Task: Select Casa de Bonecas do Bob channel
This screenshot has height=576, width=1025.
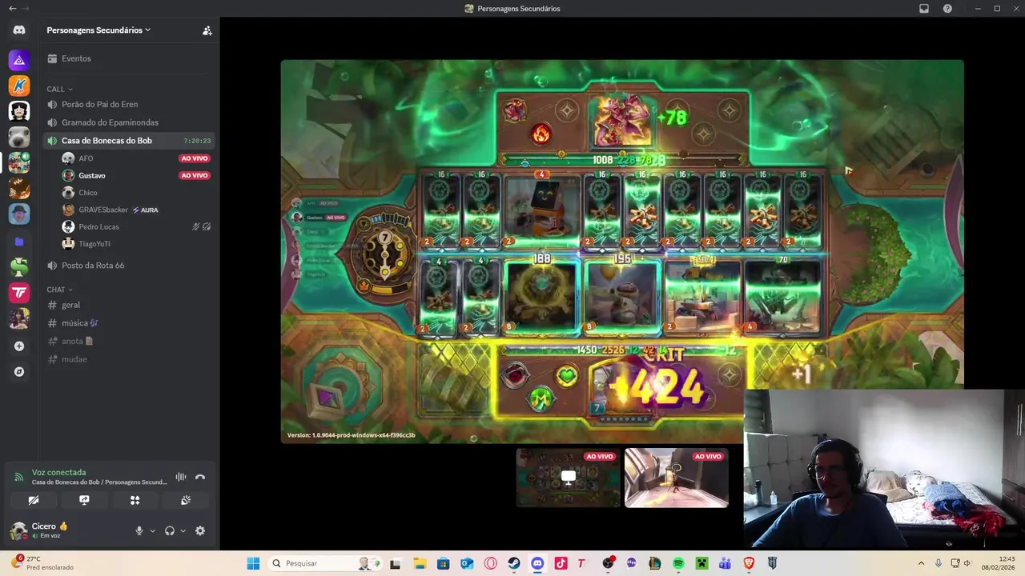Action: click(128, 141)
